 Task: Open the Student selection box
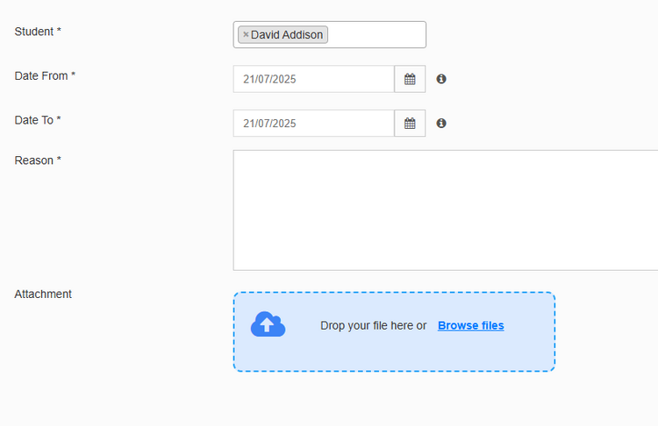click(329, 34)
